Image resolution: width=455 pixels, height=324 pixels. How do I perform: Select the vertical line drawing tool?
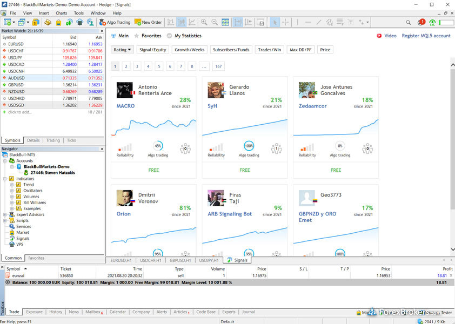[297, 22]
